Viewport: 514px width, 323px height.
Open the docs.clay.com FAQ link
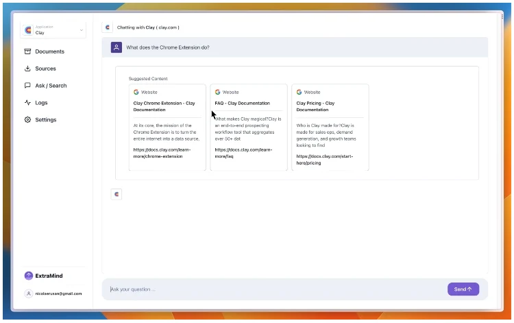pyautogui.click(x=243, y=152)
